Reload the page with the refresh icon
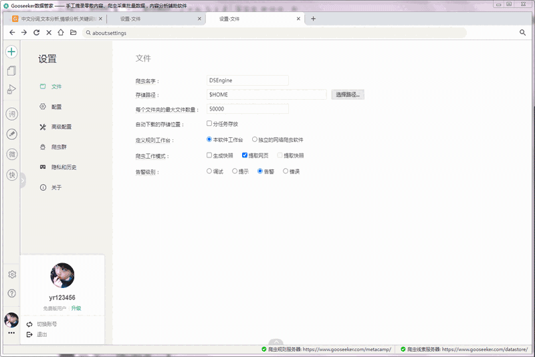This screenshot has width=535, height=357. 36,32
